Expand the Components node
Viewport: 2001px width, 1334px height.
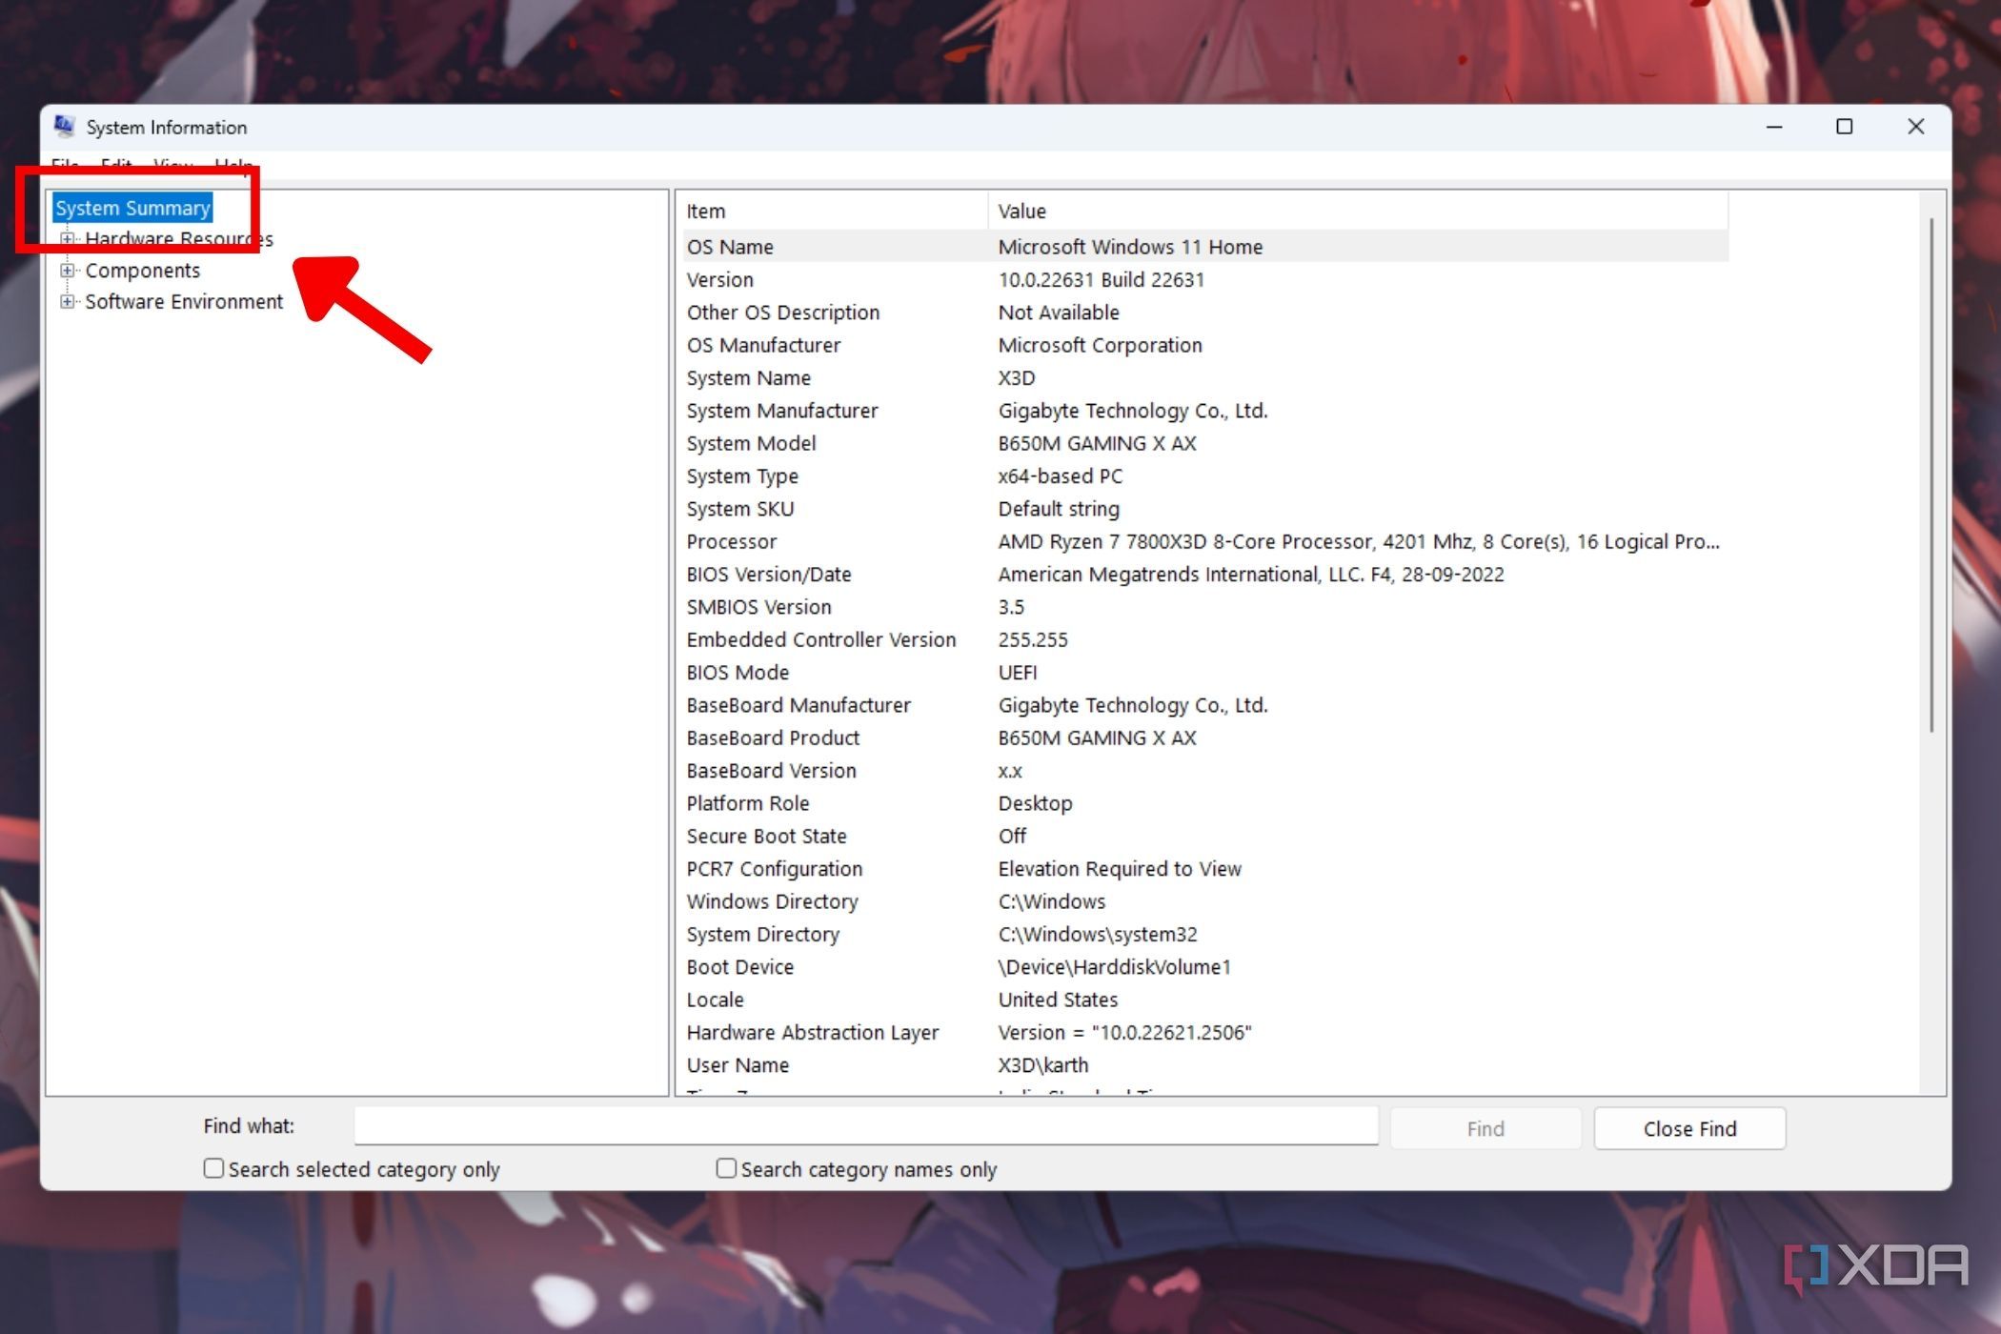tap(66, 271)
